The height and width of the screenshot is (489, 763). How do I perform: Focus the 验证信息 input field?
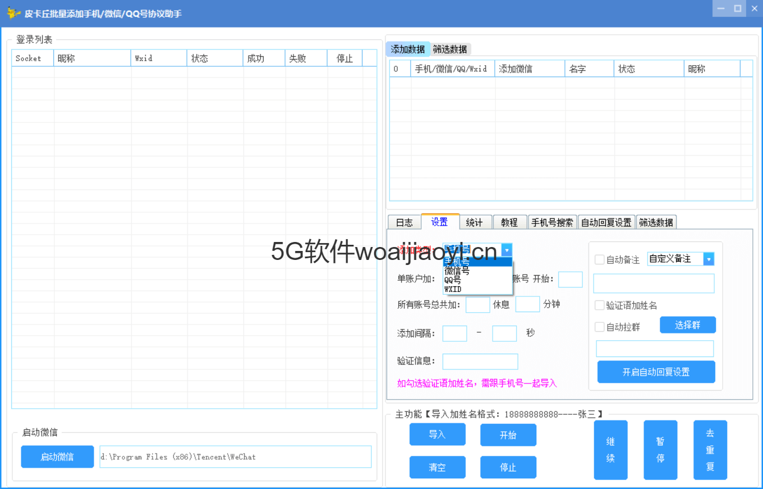(480, 362)
